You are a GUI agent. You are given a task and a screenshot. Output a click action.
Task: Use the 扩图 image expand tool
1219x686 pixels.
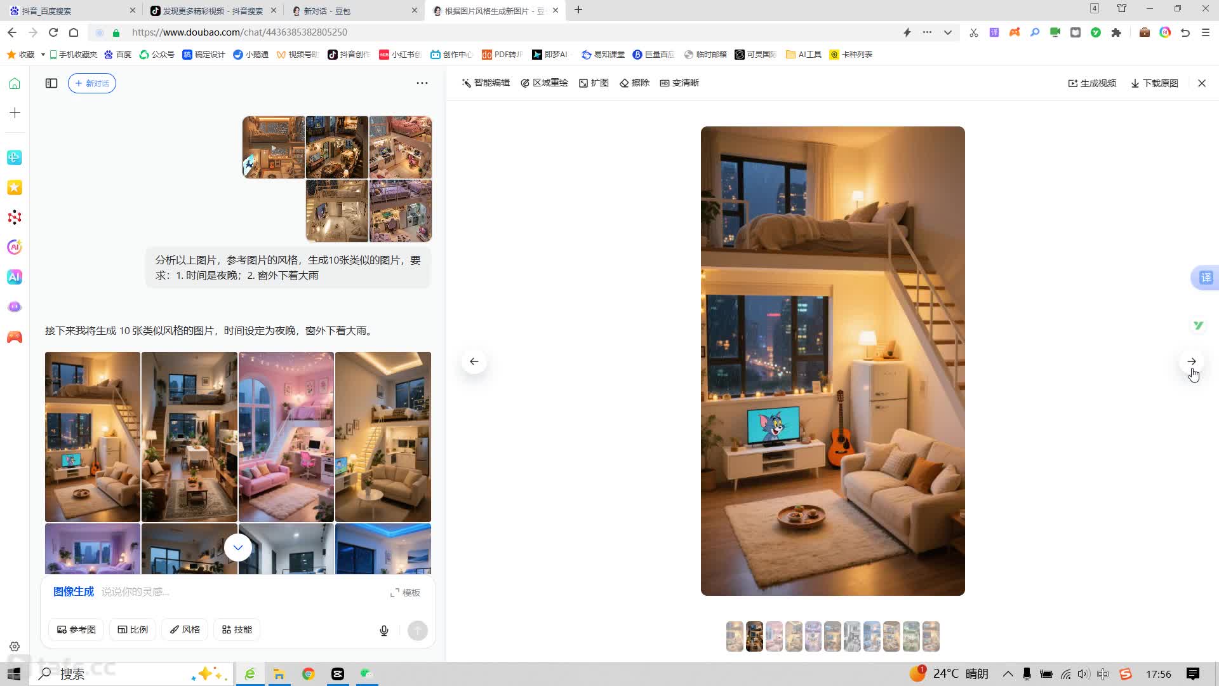click(x=594, y=83)
